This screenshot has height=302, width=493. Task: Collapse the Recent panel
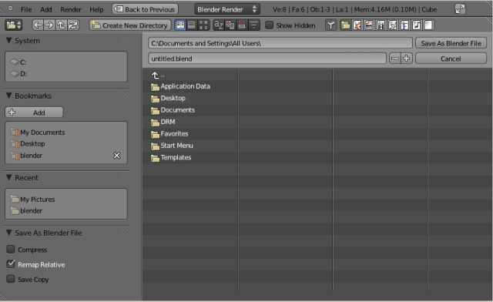tap(8, 177)
